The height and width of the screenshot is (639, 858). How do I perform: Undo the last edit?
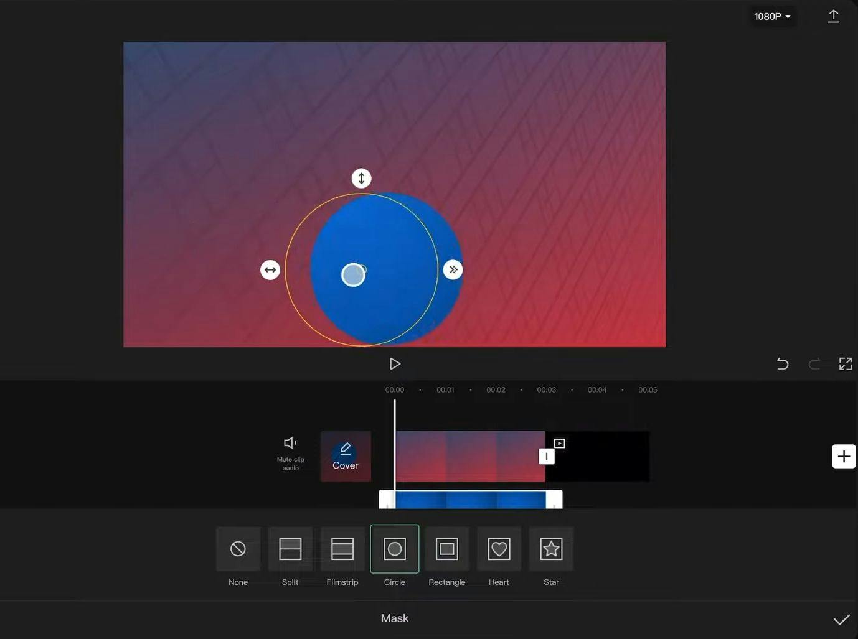point(783,364)
